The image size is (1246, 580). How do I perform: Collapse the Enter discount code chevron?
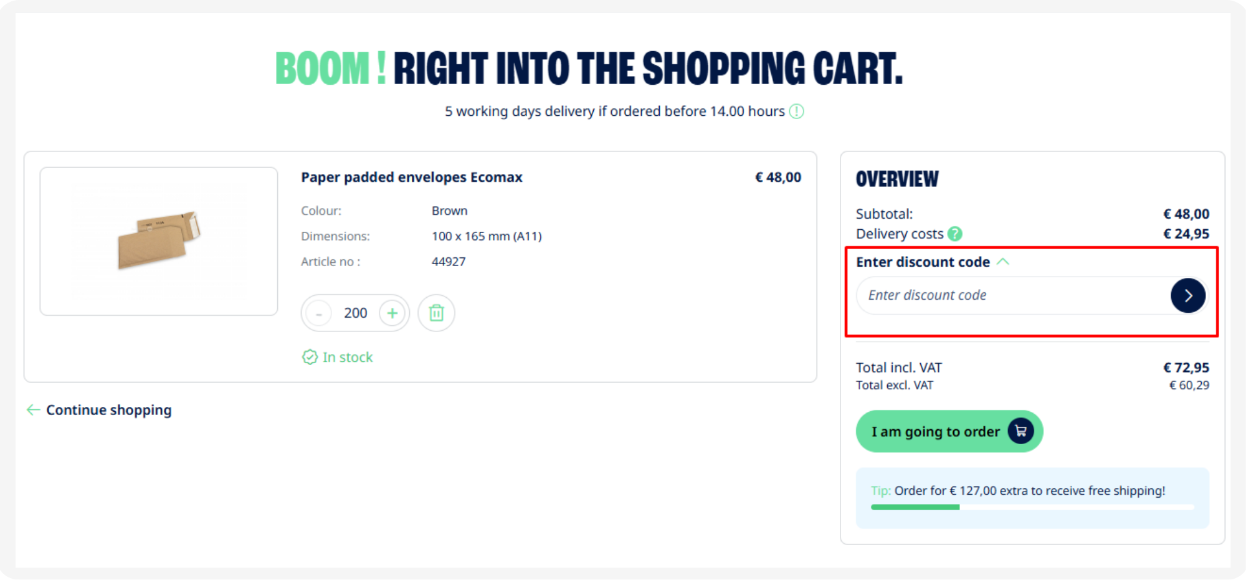(x=1003, y=262)
